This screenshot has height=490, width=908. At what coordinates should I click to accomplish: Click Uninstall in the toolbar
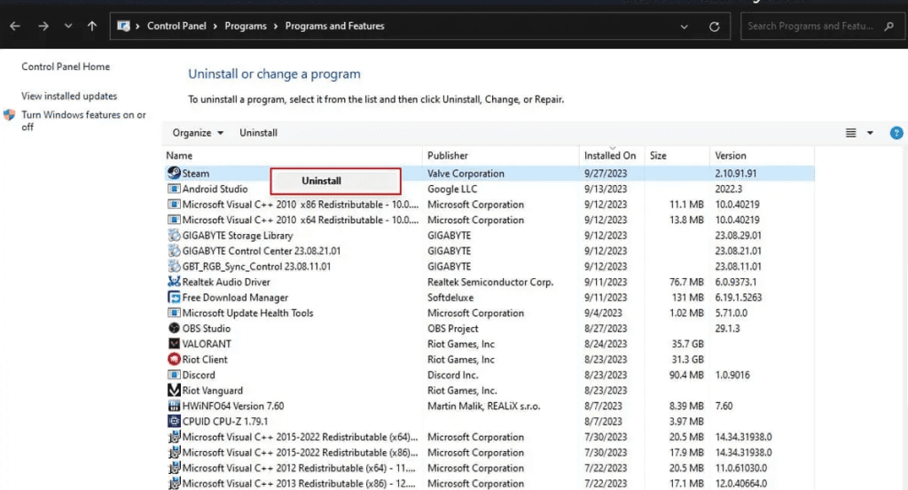point(258,133)
